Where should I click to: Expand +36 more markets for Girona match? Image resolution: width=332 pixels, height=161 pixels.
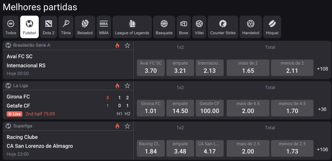pyautogui.click(x=322, y=109)
